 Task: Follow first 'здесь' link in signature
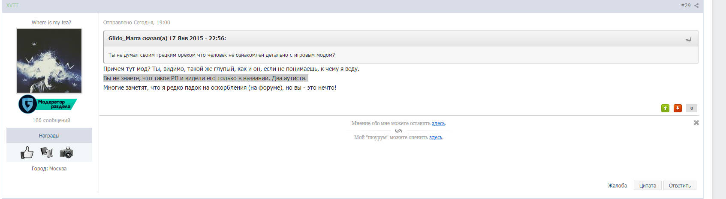438,123
